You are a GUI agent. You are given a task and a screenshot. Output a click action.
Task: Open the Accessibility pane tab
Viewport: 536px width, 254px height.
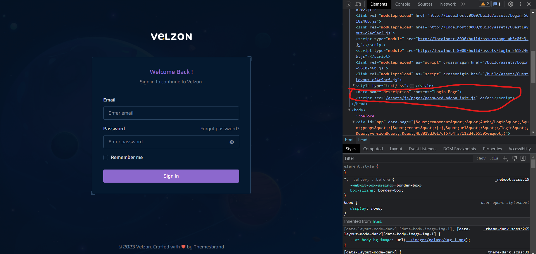click(x=519, y=149)
